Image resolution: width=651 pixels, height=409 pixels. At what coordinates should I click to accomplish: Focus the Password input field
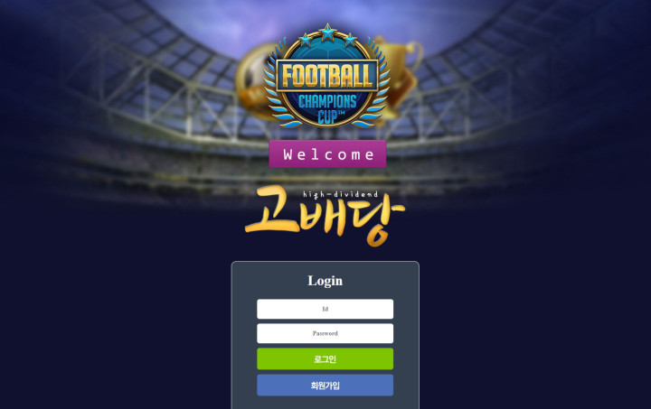click(x=325, y=333)
